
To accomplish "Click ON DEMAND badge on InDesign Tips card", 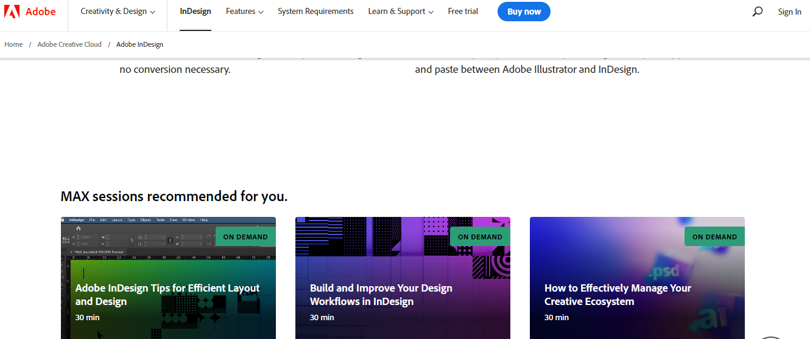I will pyautogui.click(x=245, y=237).
